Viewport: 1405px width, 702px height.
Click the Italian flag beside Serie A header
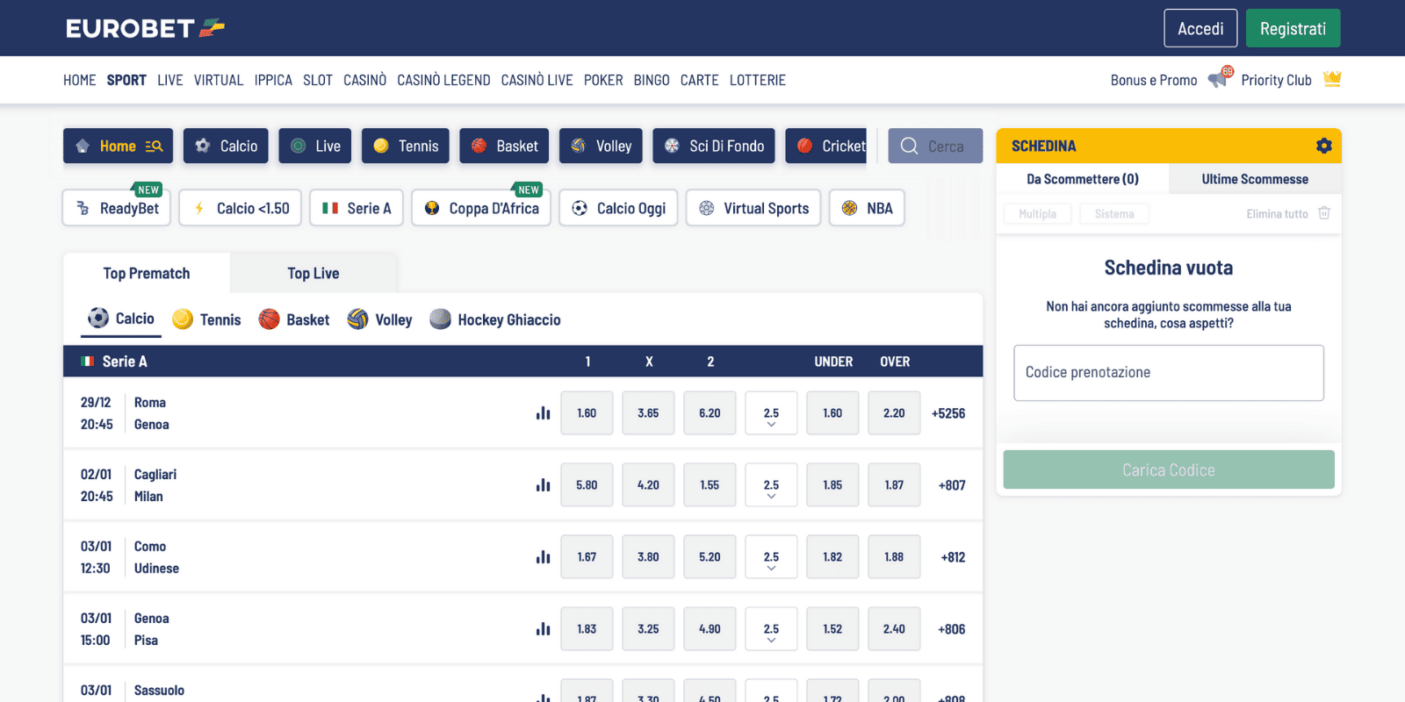[88, 362]
